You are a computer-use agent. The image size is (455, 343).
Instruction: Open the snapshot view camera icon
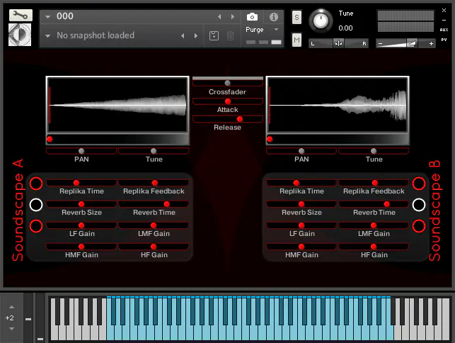252,17
